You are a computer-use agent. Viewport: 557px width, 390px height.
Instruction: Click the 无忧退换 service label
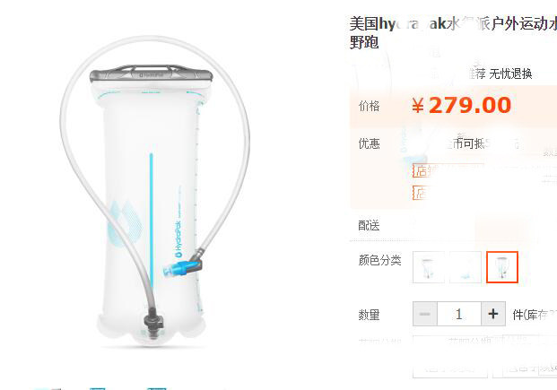coord(510,74)
